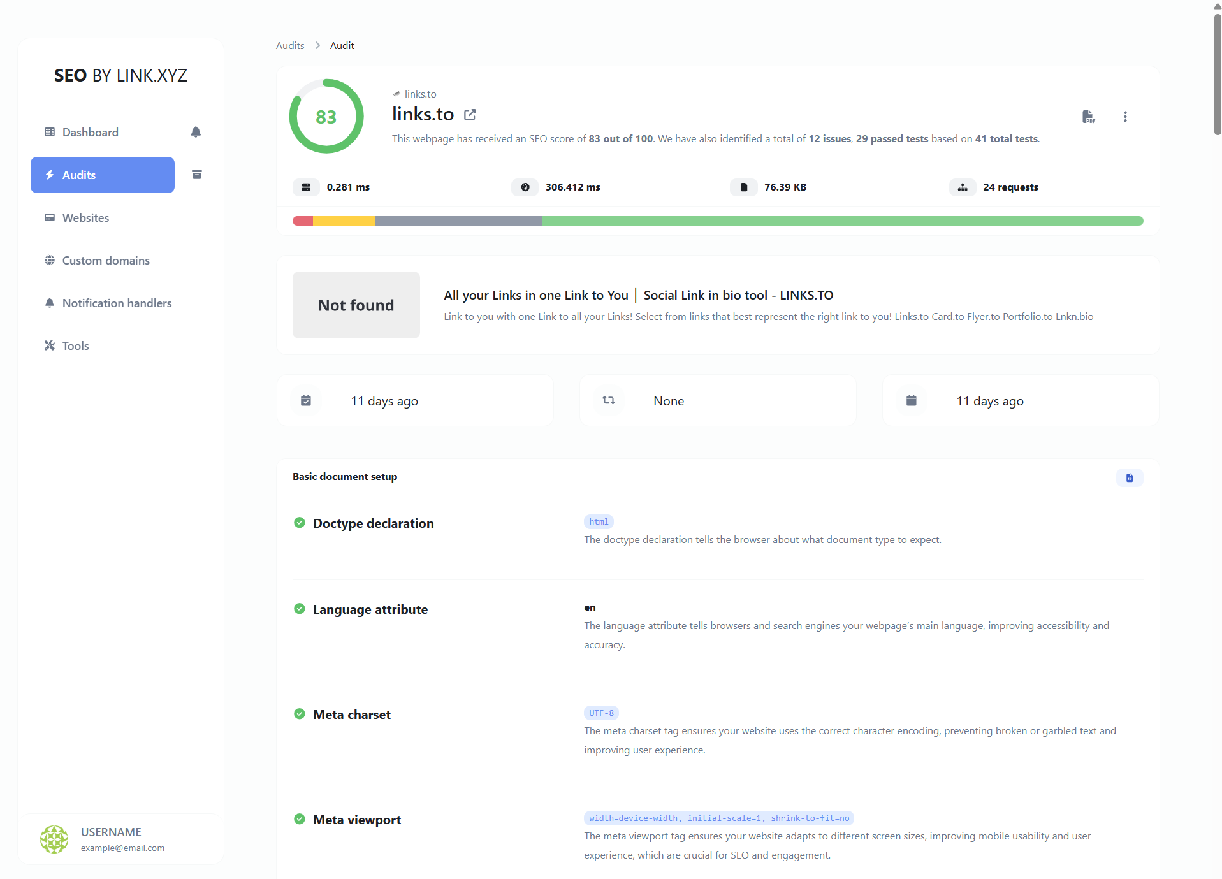Click the Audit breadcrumb text
Image resolution: width=1222 pixels, height=879 pixels.
[342, 45]
